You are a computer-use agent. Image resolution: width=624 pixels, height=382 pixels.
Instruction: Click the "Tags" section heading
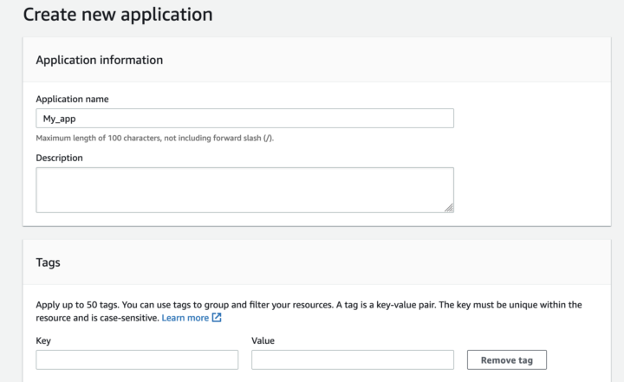[48, 261]
